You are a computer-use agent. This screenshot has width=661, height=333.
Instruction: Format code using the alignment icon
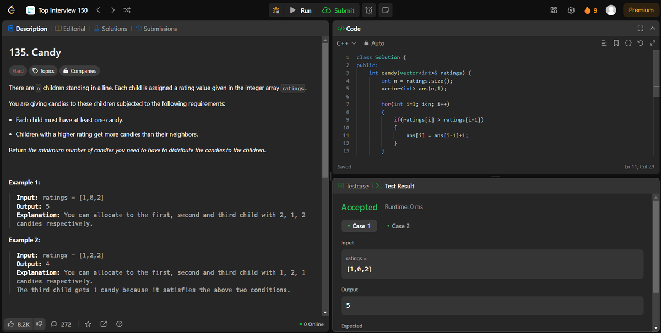pyautogui.click(x=604, y=42)
